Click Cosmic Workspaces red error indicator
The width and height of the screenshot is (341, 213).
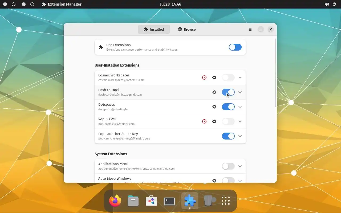click(204, 77)
